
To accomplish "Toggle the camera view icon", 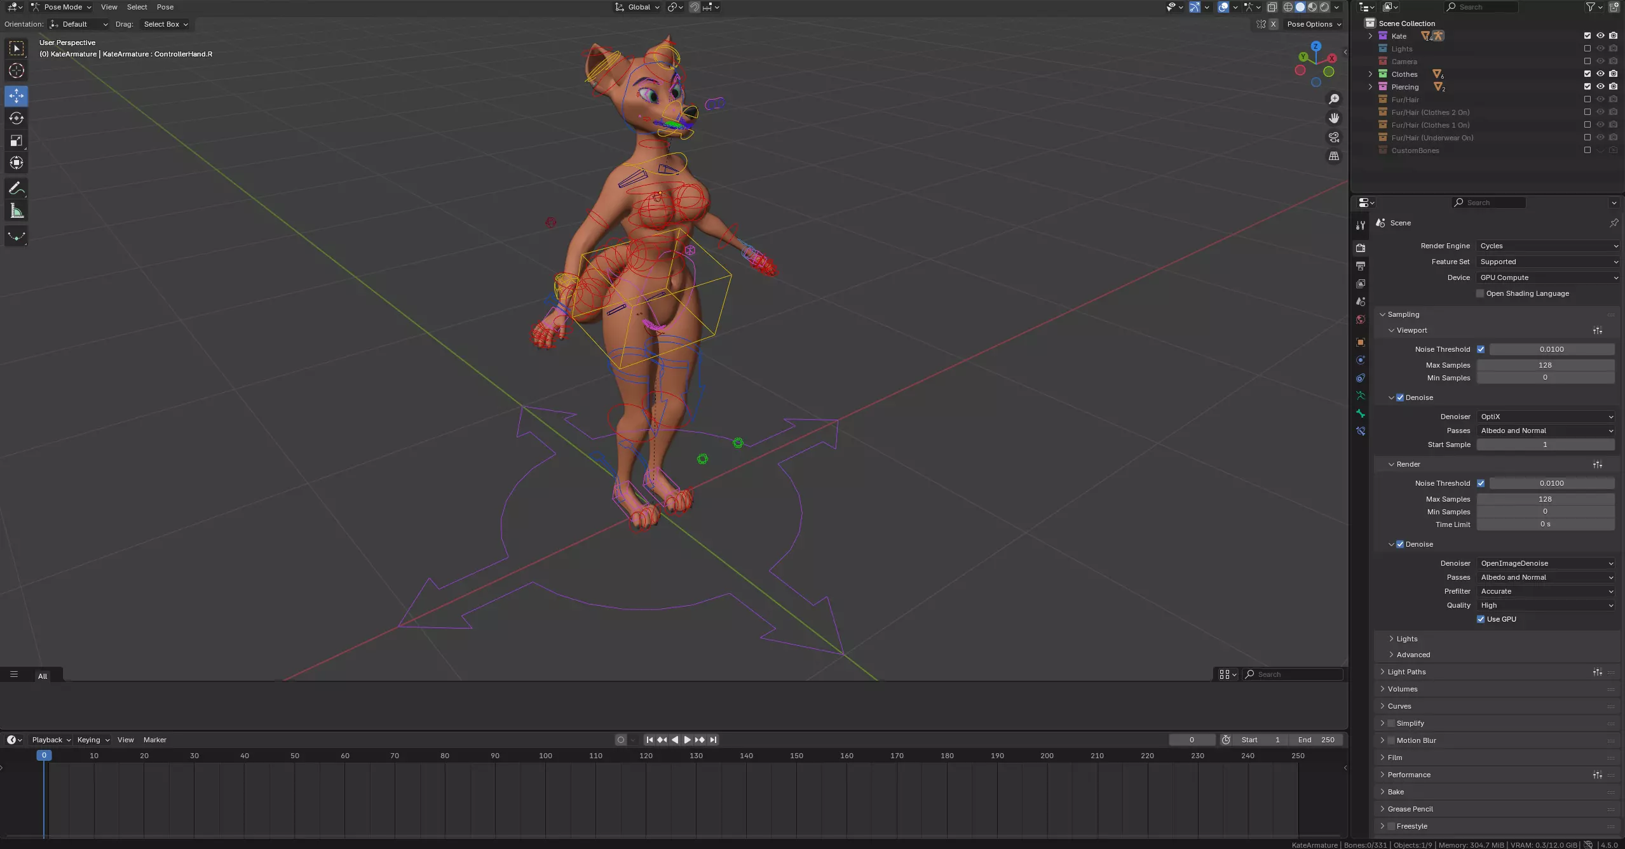I will 1333,137.
